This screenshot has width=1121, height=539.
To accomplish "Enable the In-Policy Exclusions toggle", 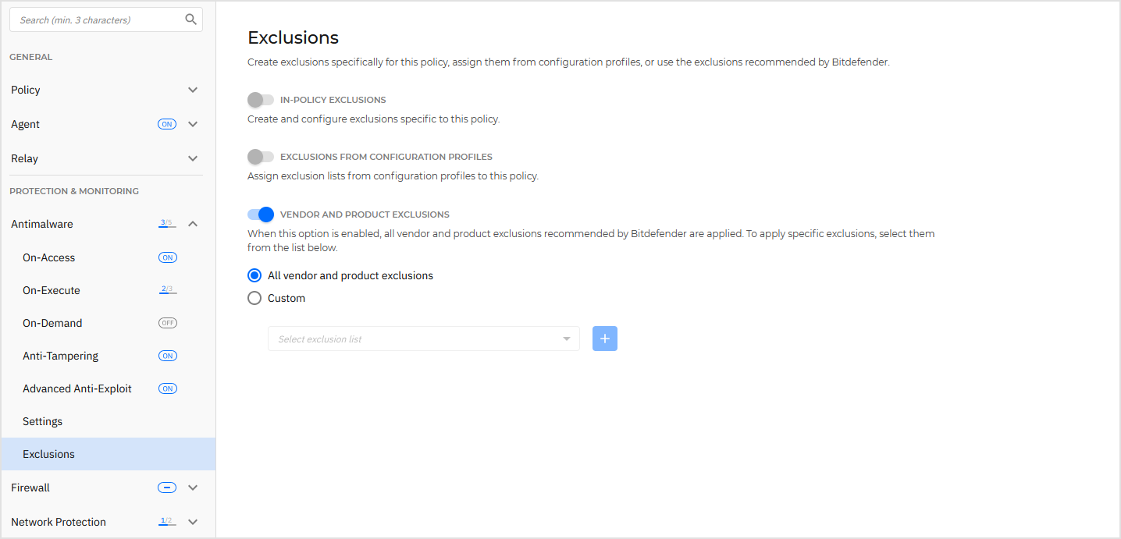I will pos(261,100).
